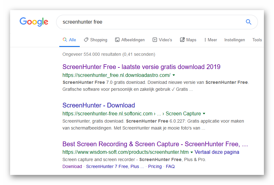This screenshot has height=185, width=274.
Task: Open the Shopping tab
Action: pyautogui.click(x=95, y=40)
